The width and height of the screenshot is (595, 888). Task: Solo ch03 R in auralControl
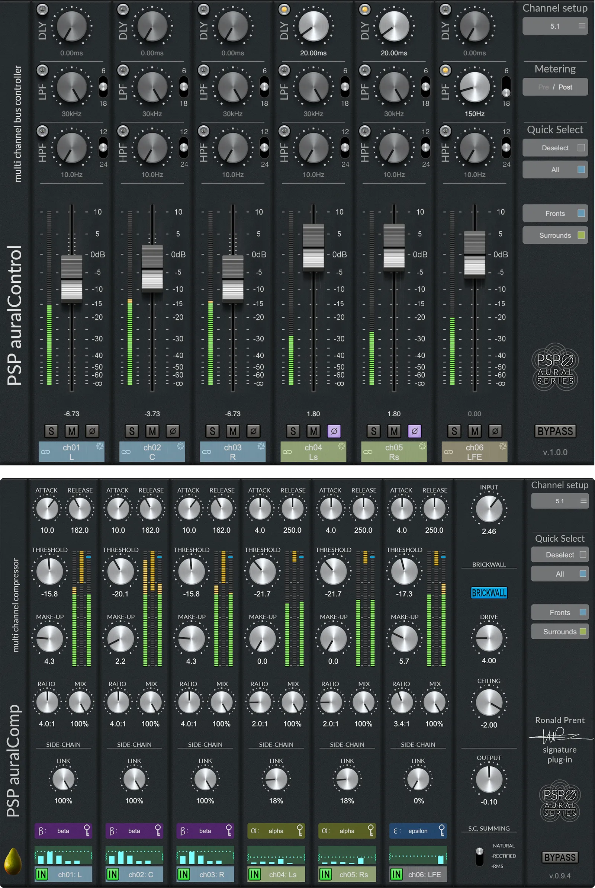click(212, 431)
